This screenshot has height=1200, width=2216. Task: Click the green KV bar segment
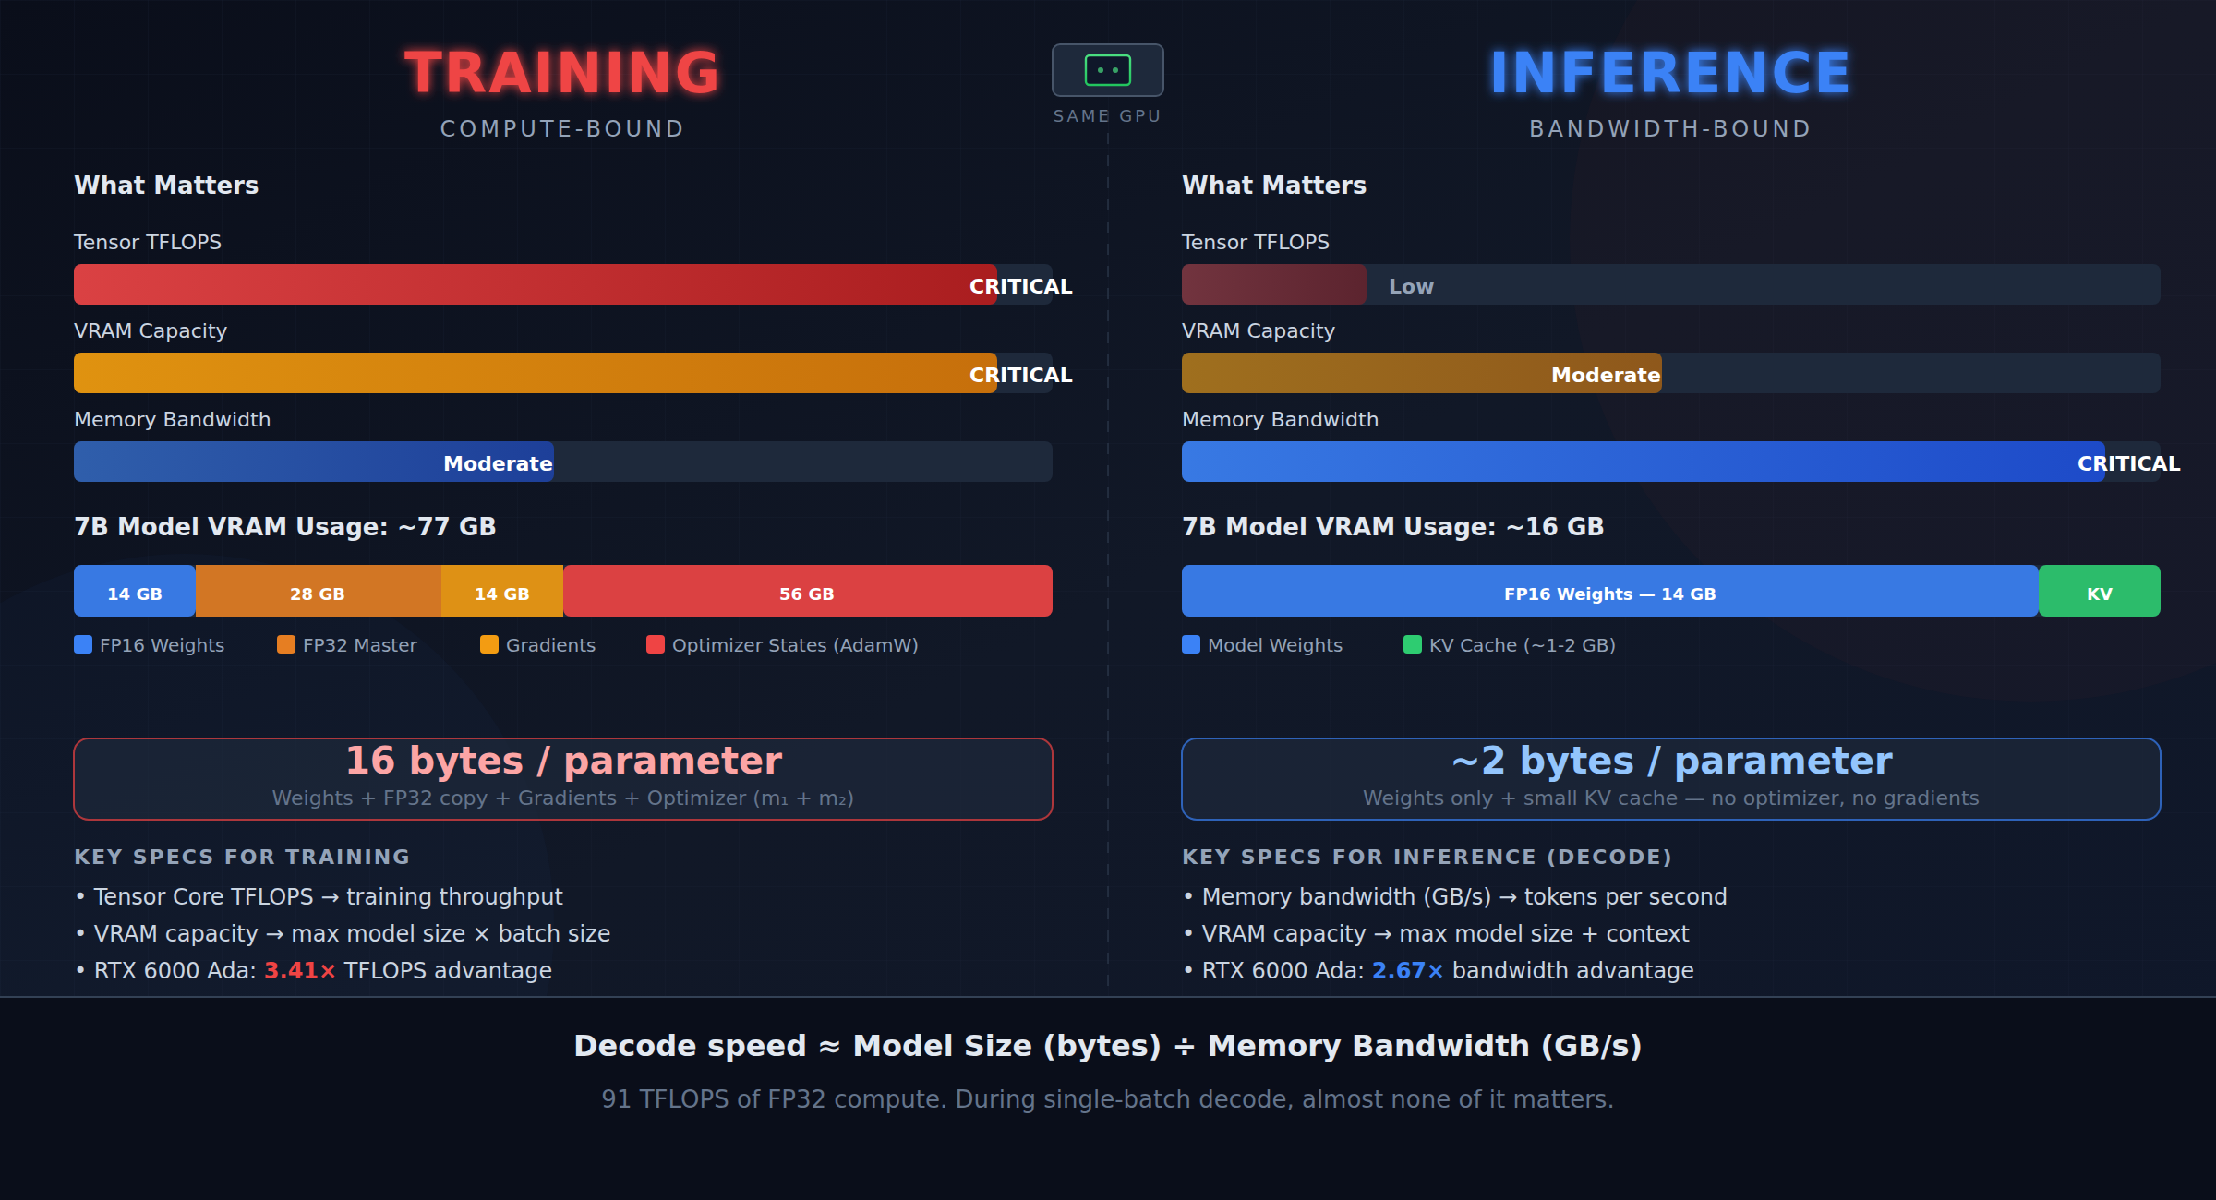coord(2099,592)
